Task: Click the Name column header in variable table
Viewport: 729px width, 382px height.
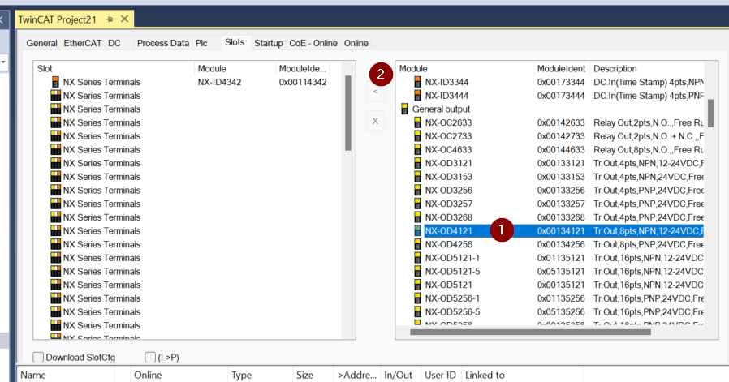Action: tap(66, 375)
